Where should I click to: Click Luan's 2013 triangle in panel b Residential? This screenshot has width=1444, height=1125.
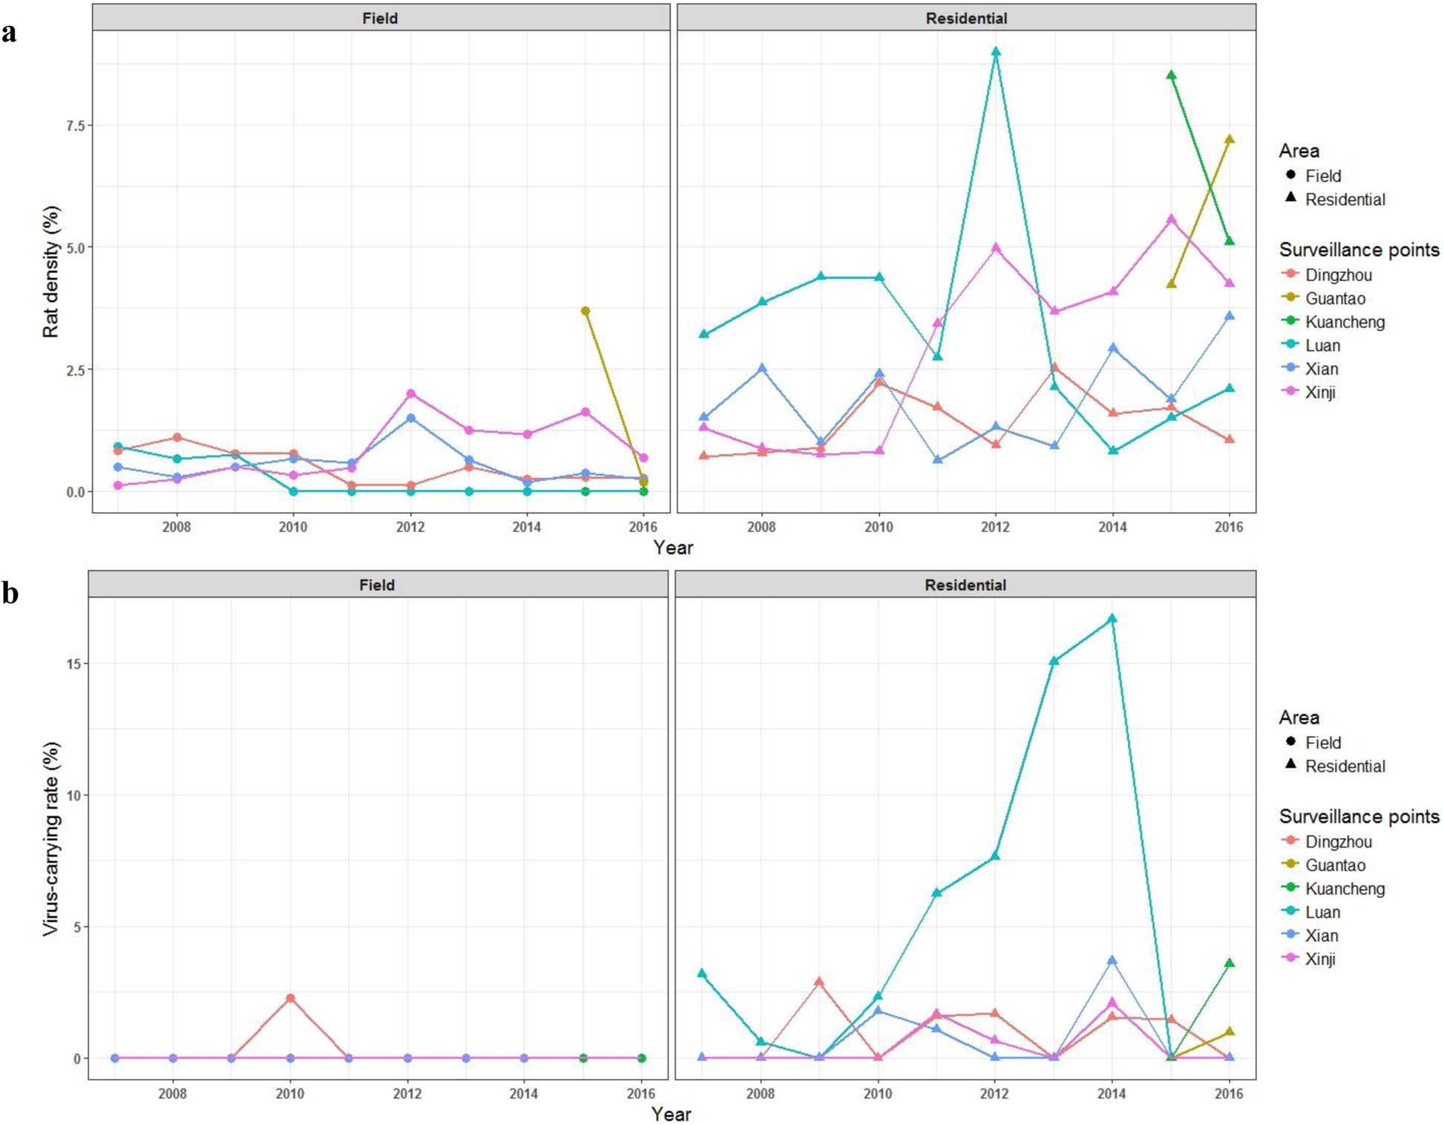click(x=1054, y=660)
